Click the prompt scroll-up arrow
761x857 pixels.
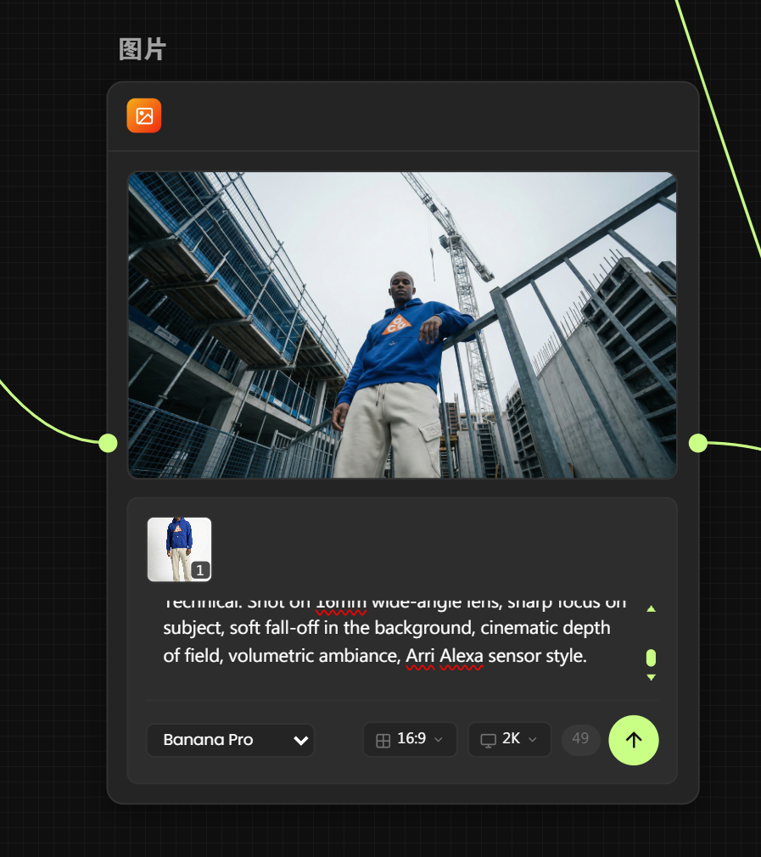[x=651, y=608]
